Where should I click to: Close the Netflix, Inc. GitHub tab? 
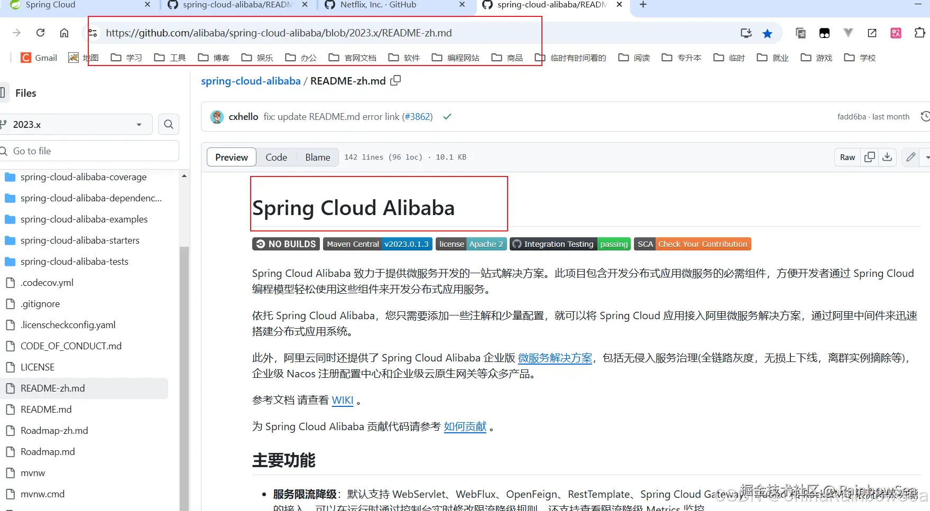click(462, 5)
